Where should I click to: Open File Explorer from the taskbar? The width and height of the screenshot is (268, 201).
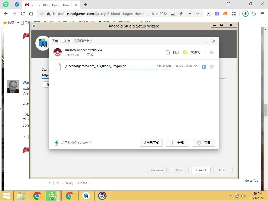click(21, 196)
